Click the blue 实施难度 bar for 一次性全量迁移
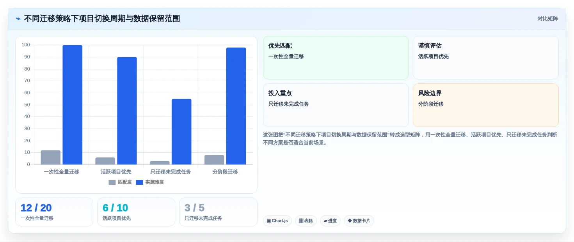 point(73,105)
